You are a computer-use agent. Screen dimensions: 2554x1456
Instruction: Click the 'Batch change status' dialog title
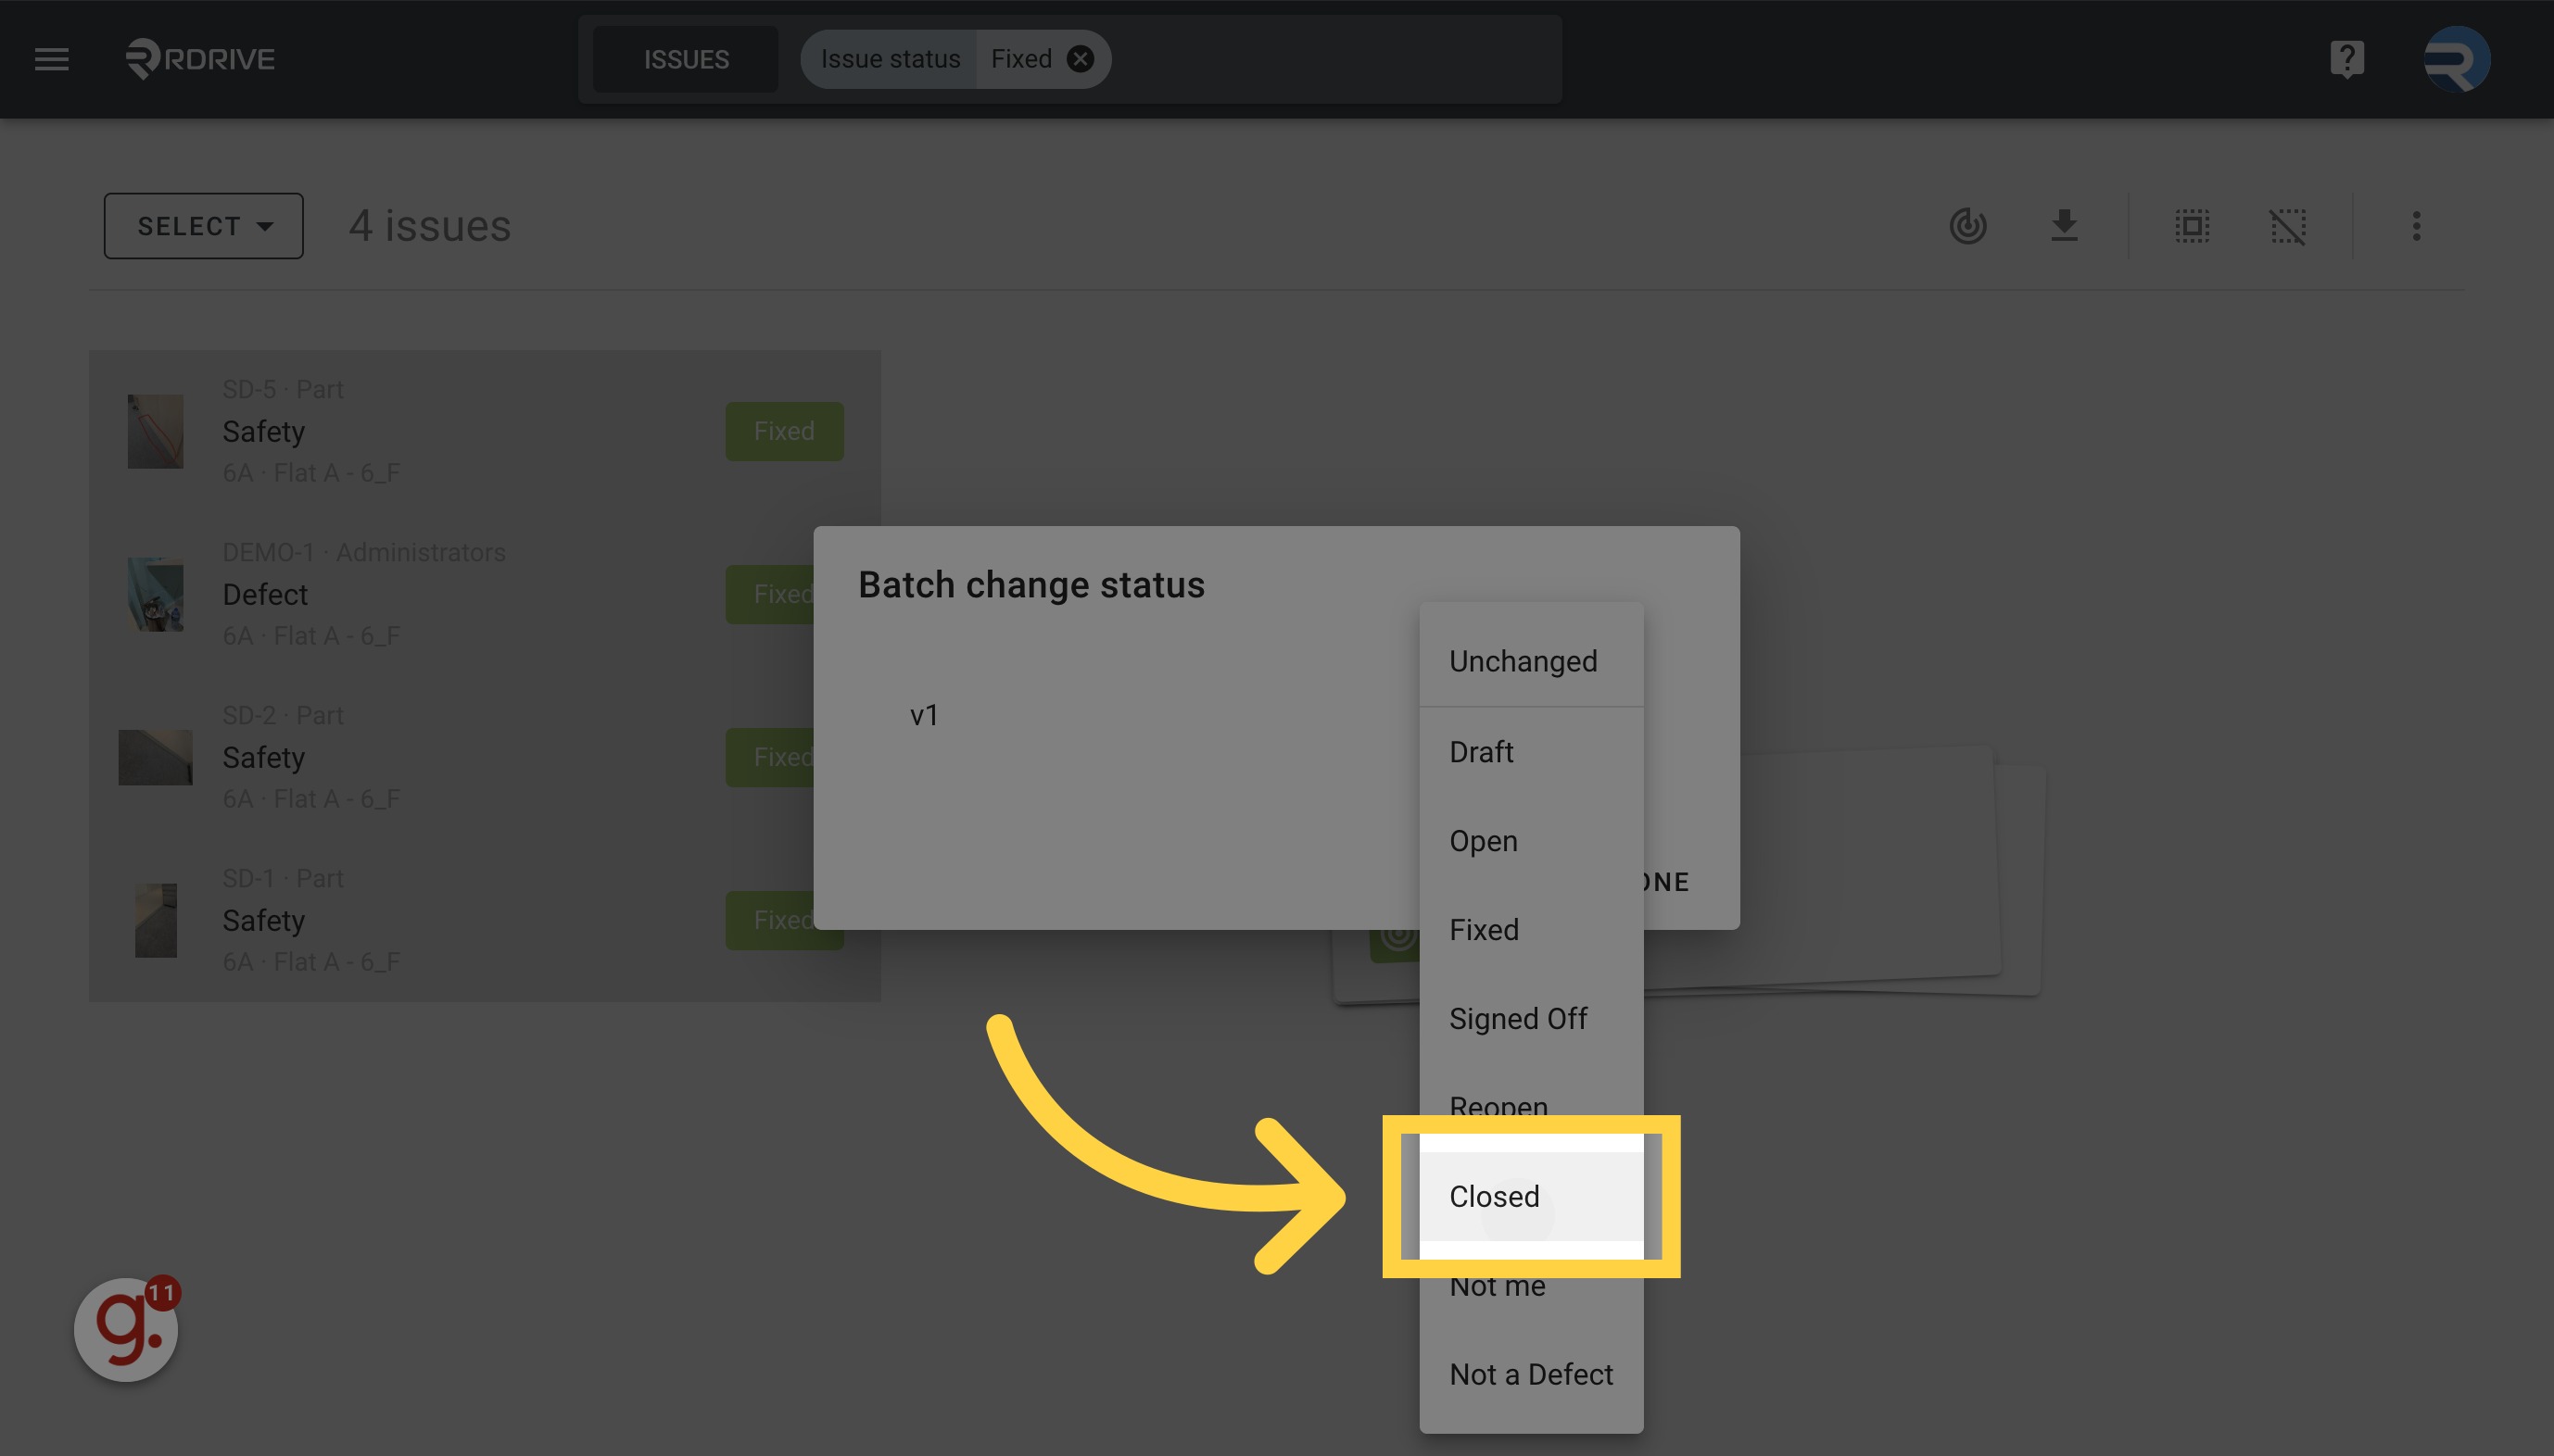(x=1030, y=585)
